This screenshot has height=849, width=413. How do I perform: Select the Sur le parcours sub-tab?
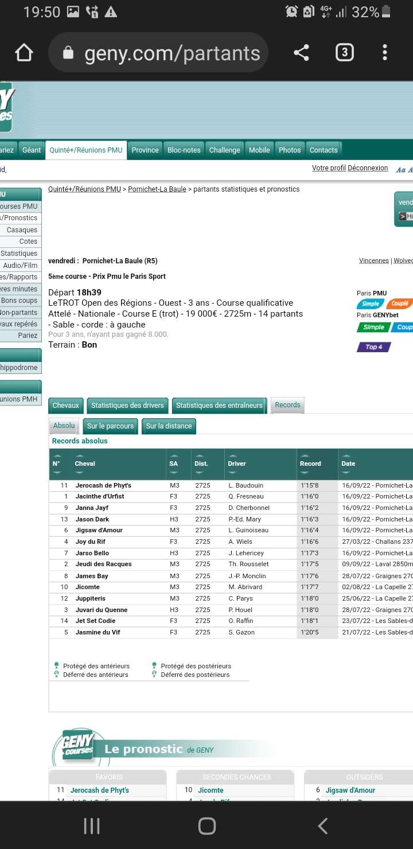tap(110, 426)
